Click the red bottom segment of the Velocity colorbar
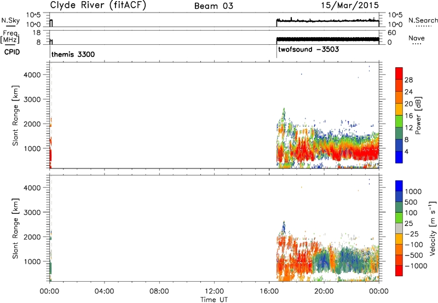This screenshot has width=438, height=303. coord(399,271)
